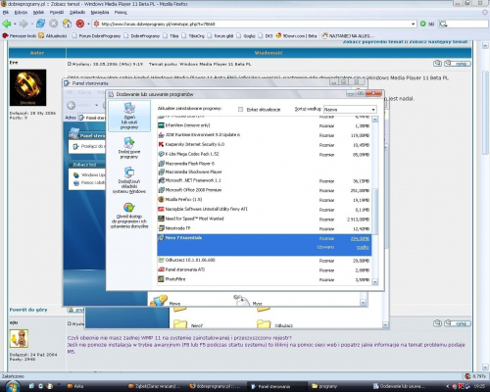This screenshot has width=490, height=392.
Task: Click the J2SE Runtime Environment icon
Action: [161, 135]
